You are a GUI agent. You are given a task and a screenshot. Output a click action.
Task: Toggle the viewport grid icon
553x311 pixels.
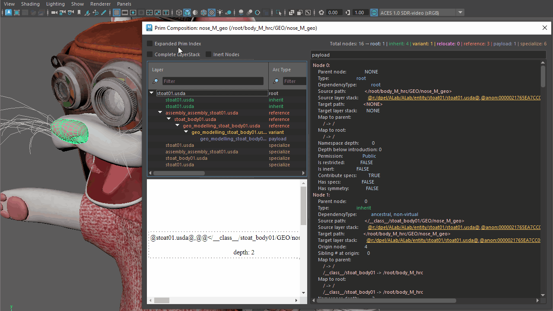pyautogui.click(x=117, y=13)
